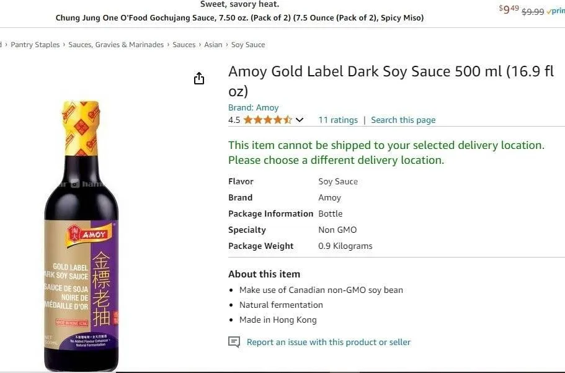The height and width of the screenshot is (373, 565).
Task: Click the Sweet, savory heat ad headline
Action: [239, 5]
